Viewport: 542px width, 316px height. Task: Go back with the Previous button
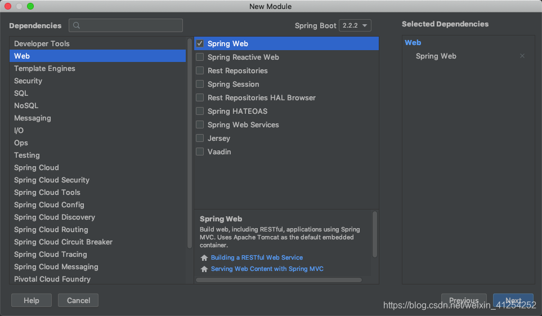click(x=464, y=300)
